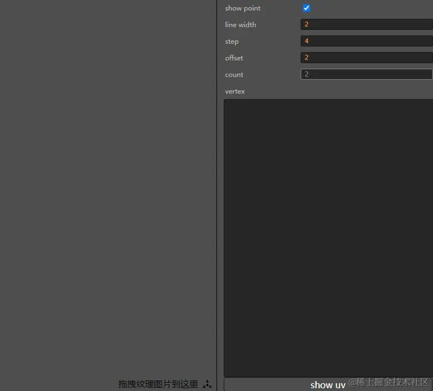This screenshot has height=391, width=433.
Task: Click the count input box
Action: 367,74
